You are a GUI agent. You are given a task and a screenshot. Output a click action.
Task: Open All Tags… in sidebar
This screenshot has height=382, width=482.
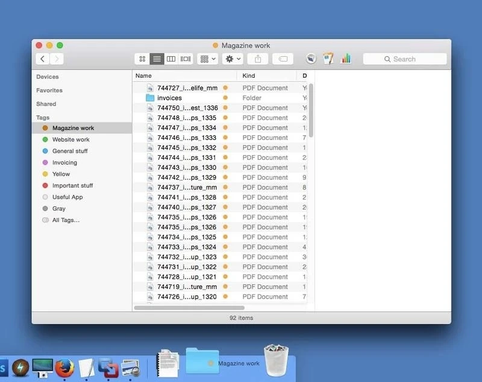(x=66, y=220)
